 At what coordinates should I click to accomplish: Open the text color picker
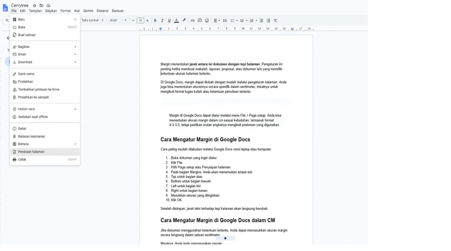click(177, 20)
